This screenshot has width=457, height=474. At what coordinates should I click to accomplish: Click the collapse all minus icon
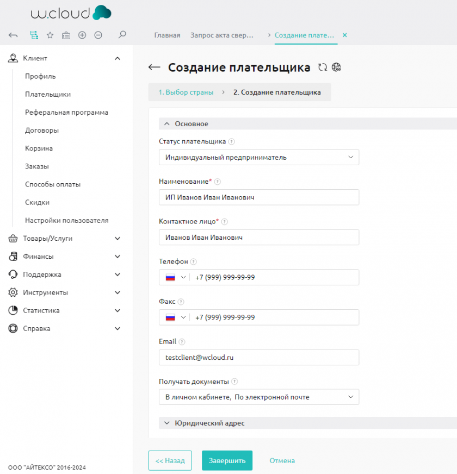(x=98, y=35)
